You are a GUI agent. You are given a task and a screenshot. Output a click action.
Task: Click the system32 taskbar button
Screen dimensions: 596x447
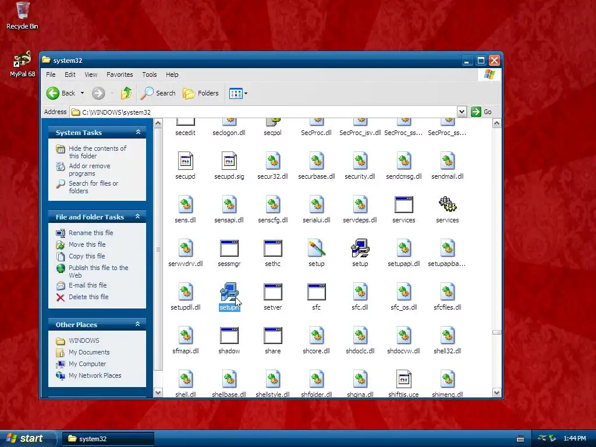pos(108,439)
